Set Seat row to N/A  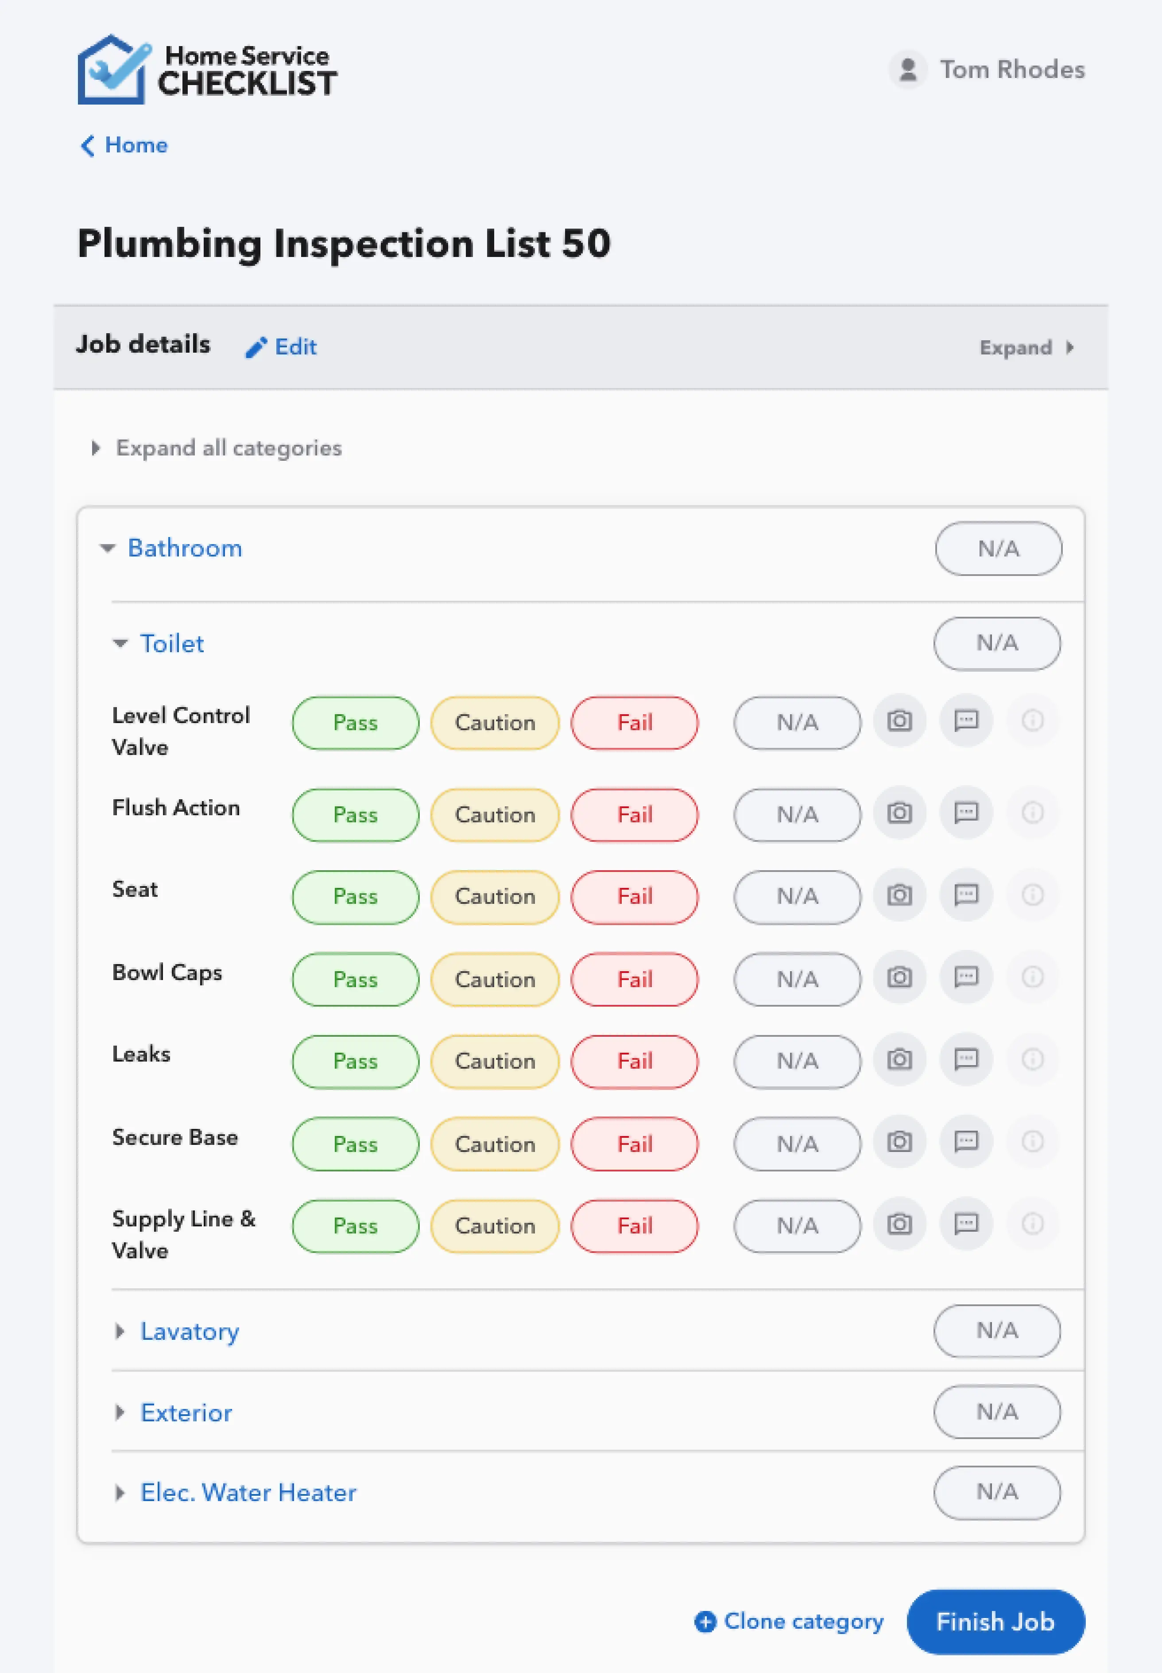click(x=797, y=897)
